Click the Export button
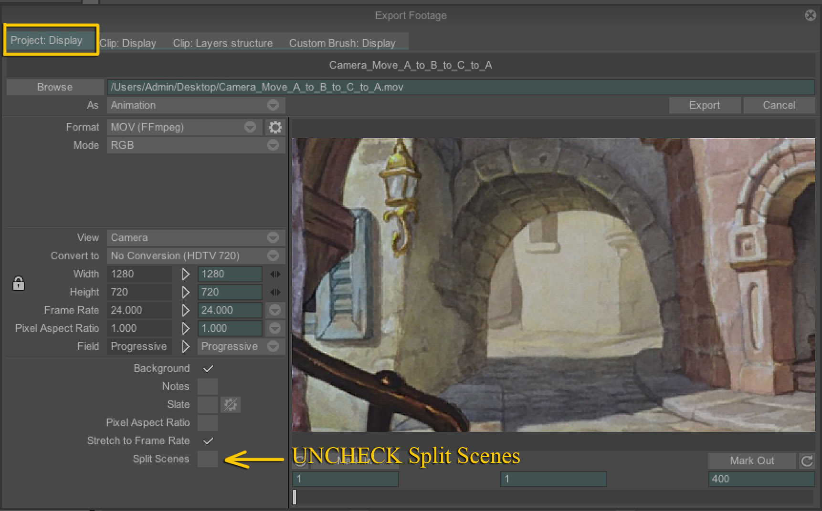Viewport: 822px width, 511px height. (x=705, y=105)
